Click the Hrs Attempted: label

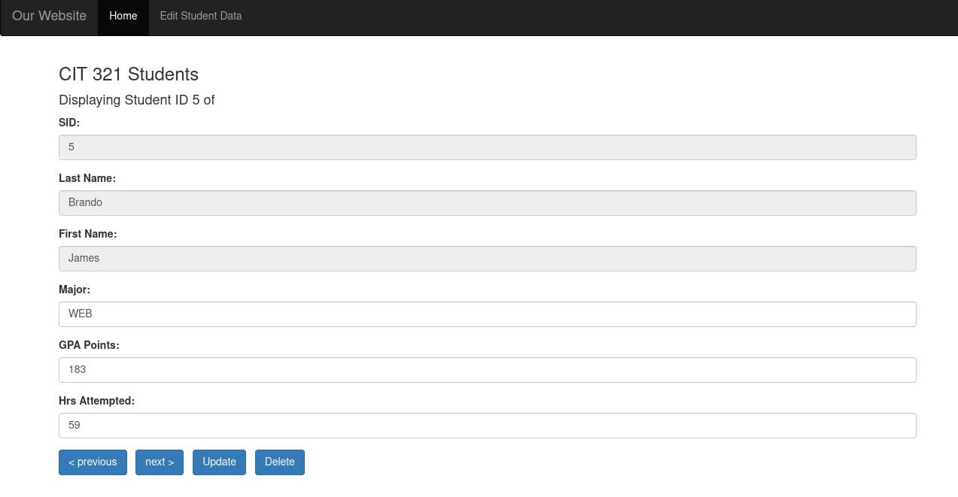[x=97, y=401]
